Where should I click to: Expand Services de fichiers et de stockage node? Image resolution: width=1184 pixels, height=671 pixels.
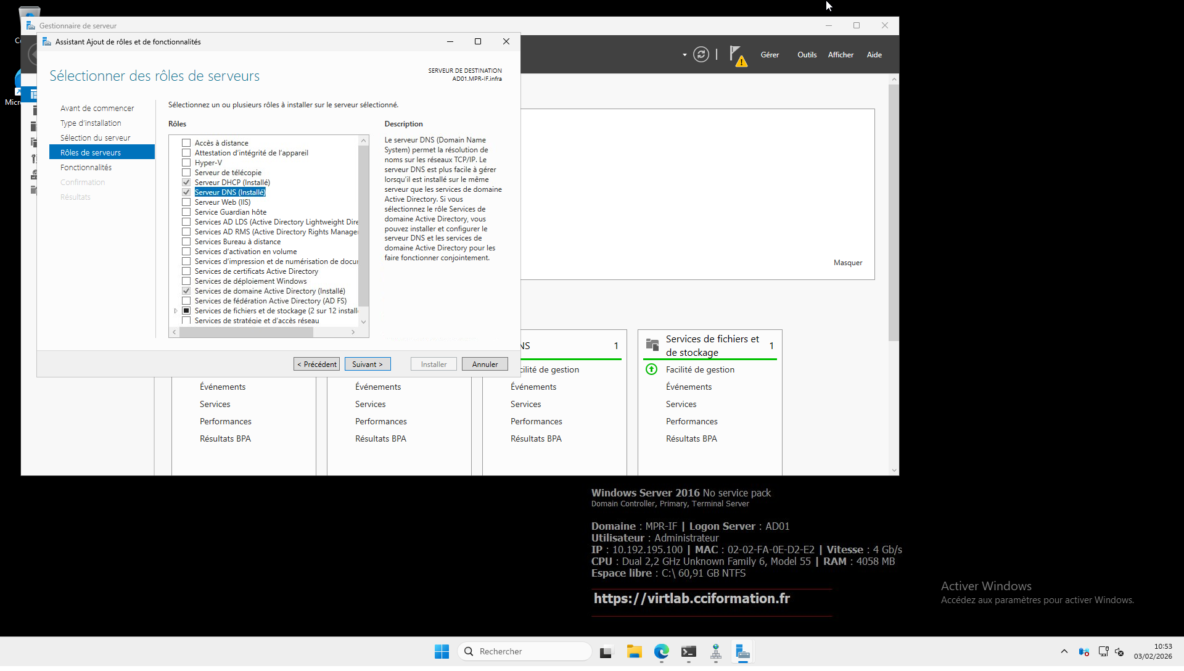click(176, 311)
